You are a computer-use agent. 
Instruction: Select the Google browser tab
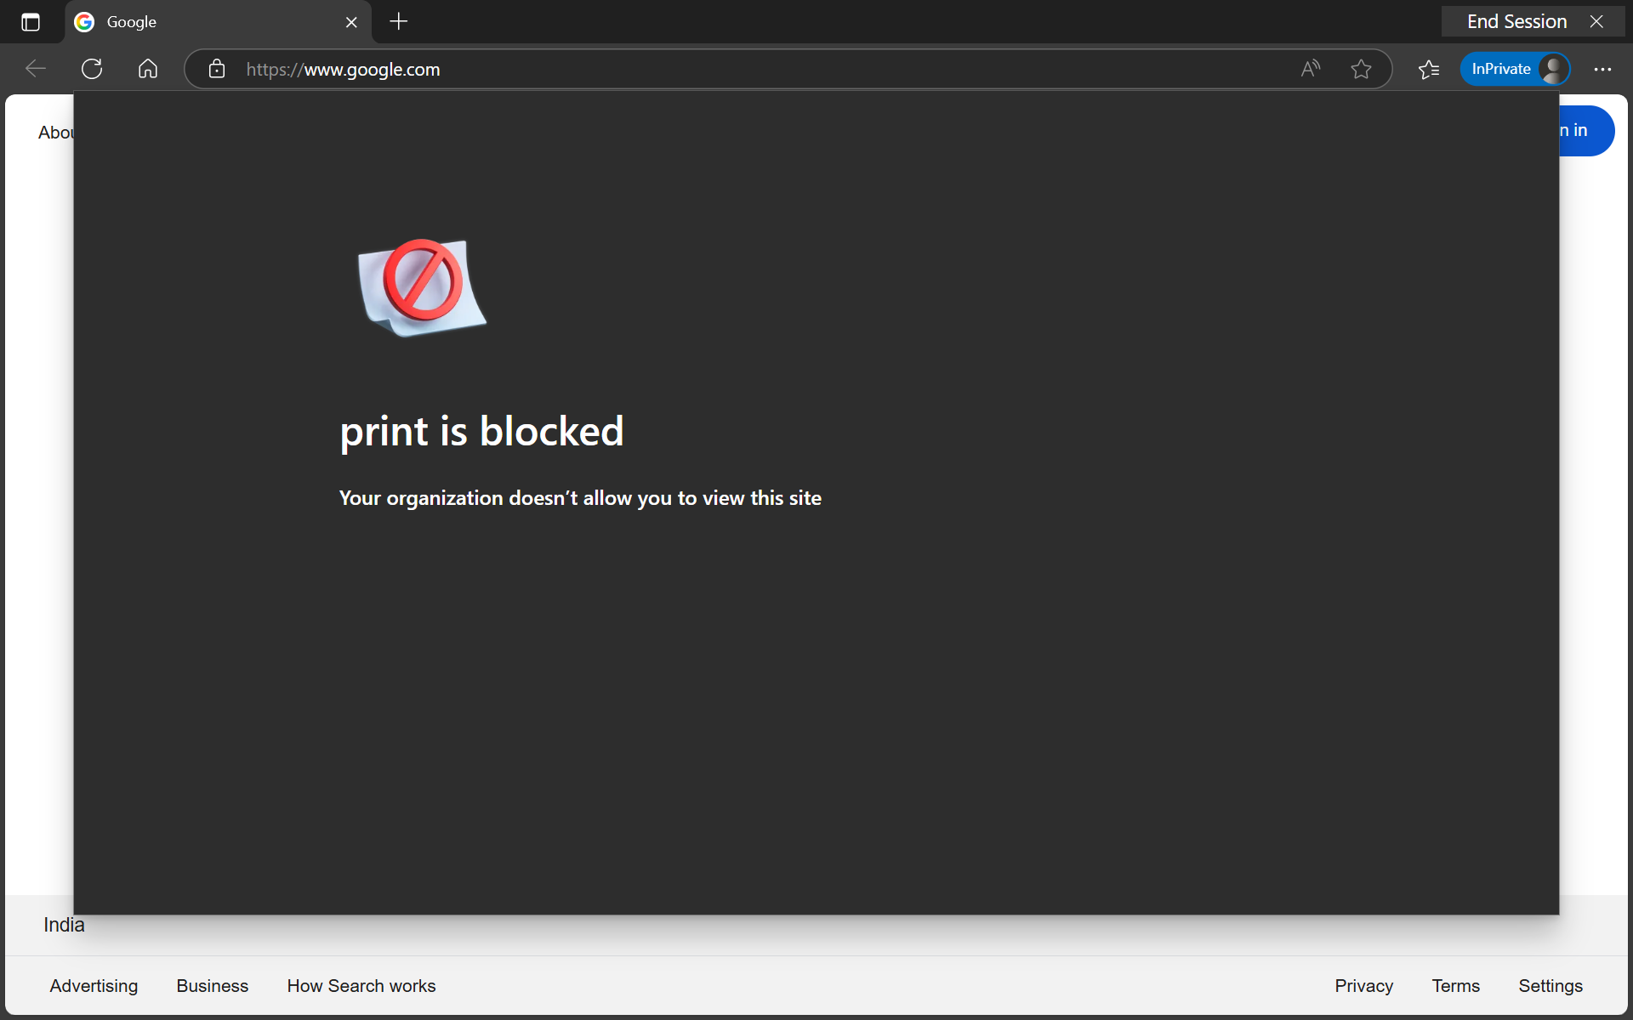pyautogui.click(x=218, y=22)
